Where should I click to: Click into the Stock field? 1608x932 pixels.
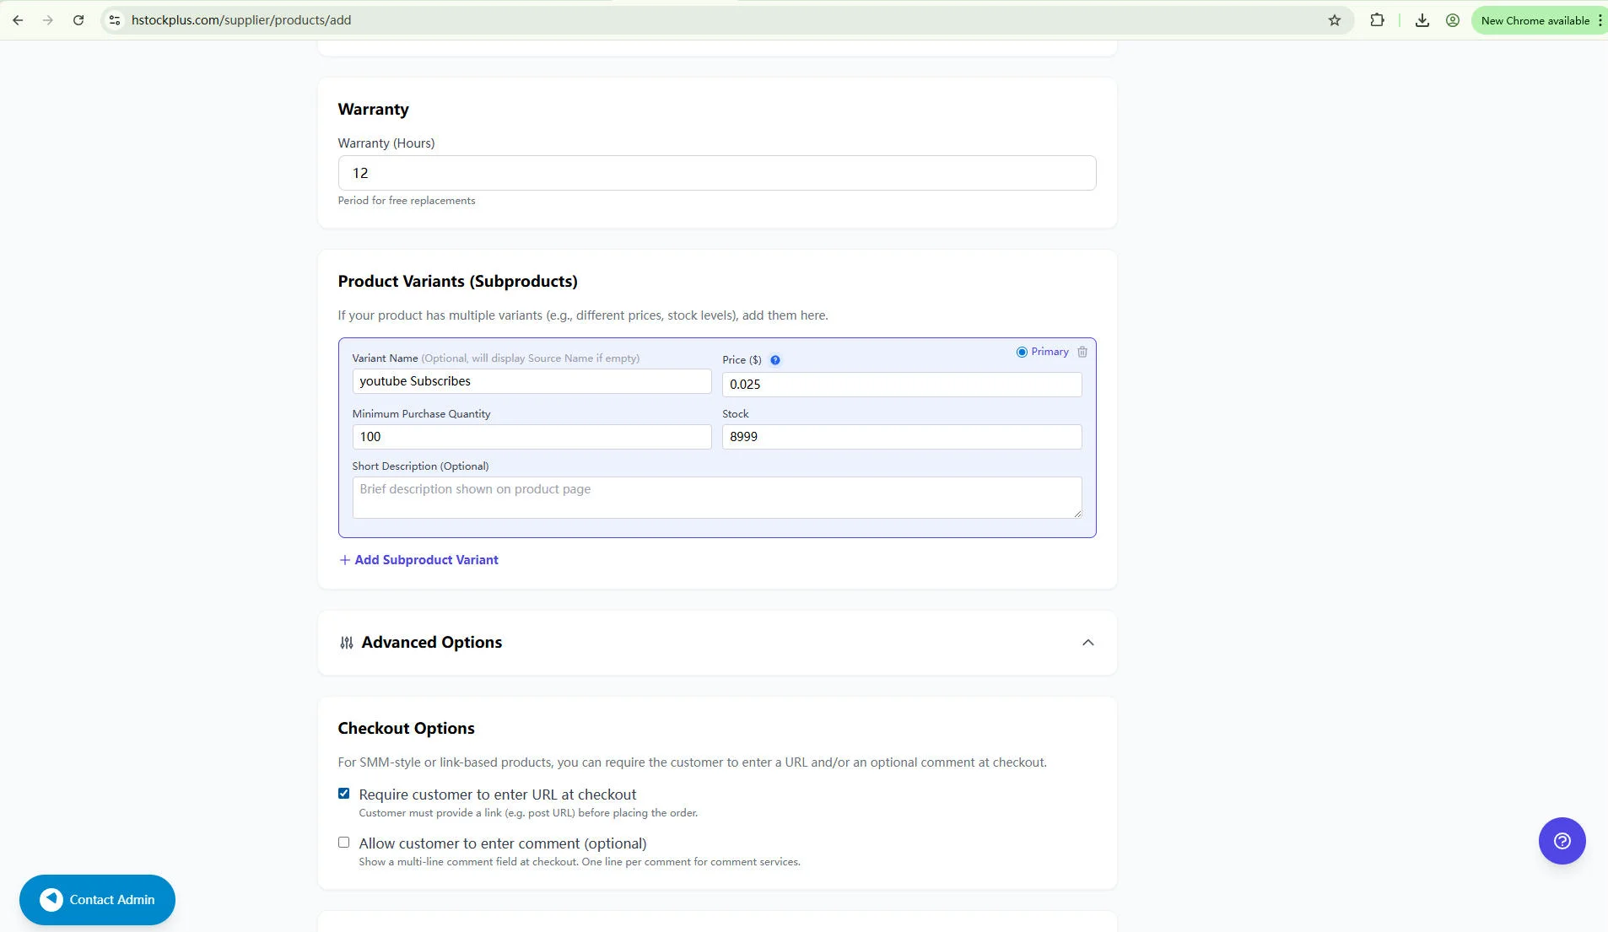901,437
